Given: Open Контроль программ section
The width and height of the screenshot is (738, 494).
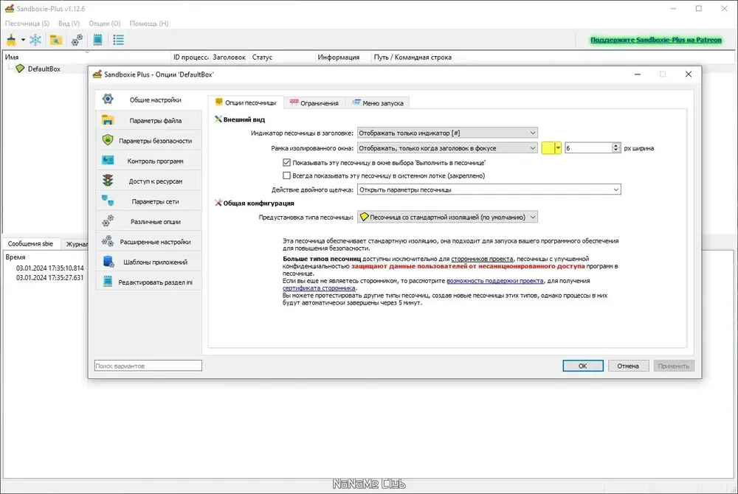Looking at the screenshot, I should pos(149,161).
